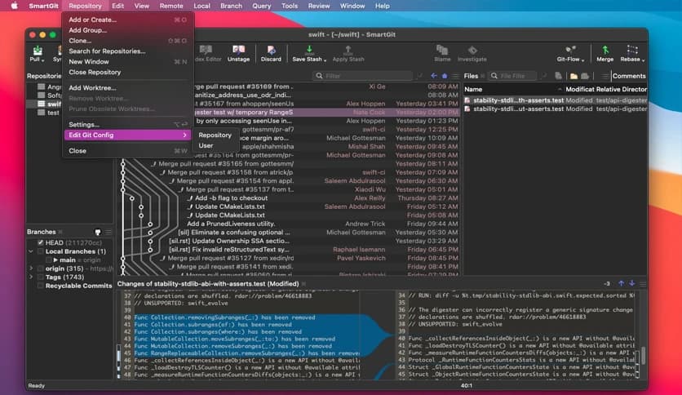The height and width of the screenshot is (395, 682).
Task: Click the GitHub icon in Branches panel
Action: [x=98, y=232]
